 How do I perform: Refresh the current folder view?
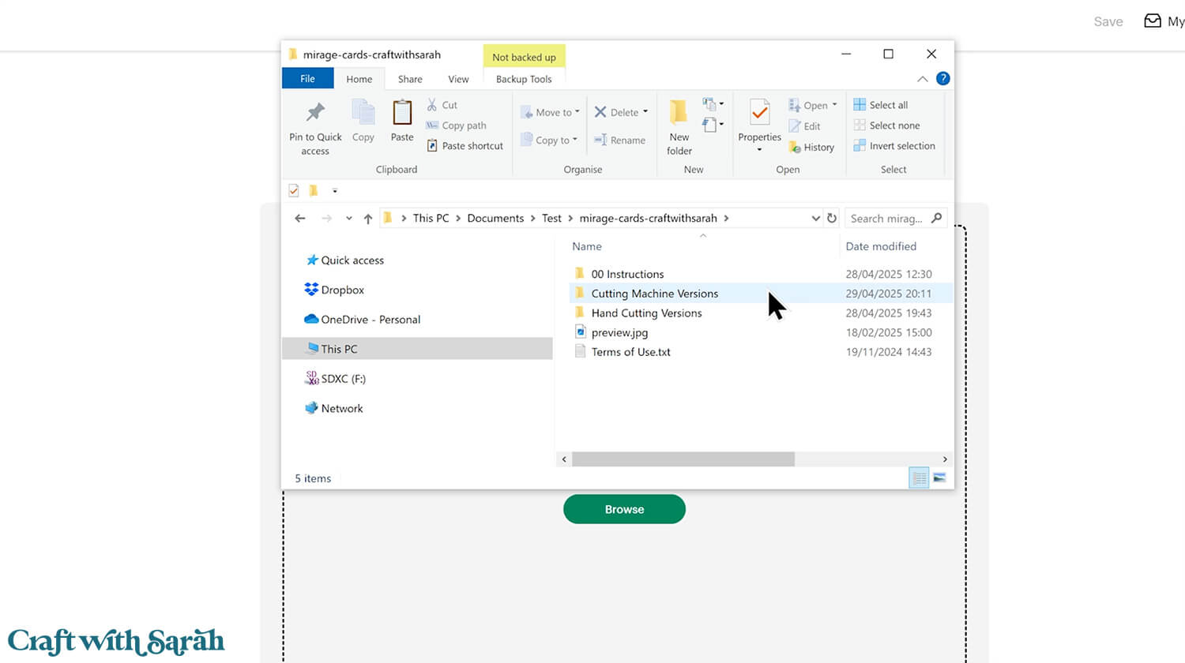[832, 219]
